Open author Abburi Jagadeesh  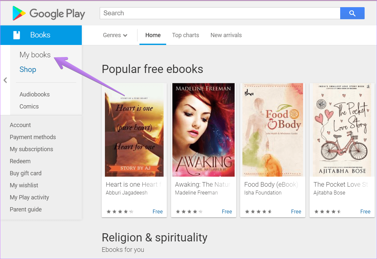[x=126, y=193]
